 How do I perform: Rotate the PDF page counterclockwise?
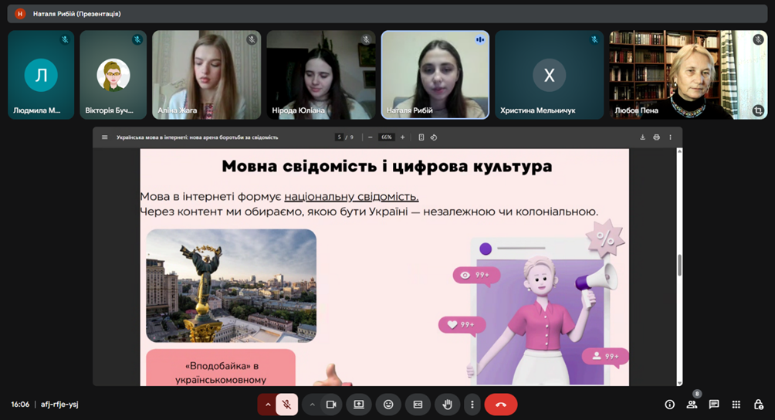point(434,137)
